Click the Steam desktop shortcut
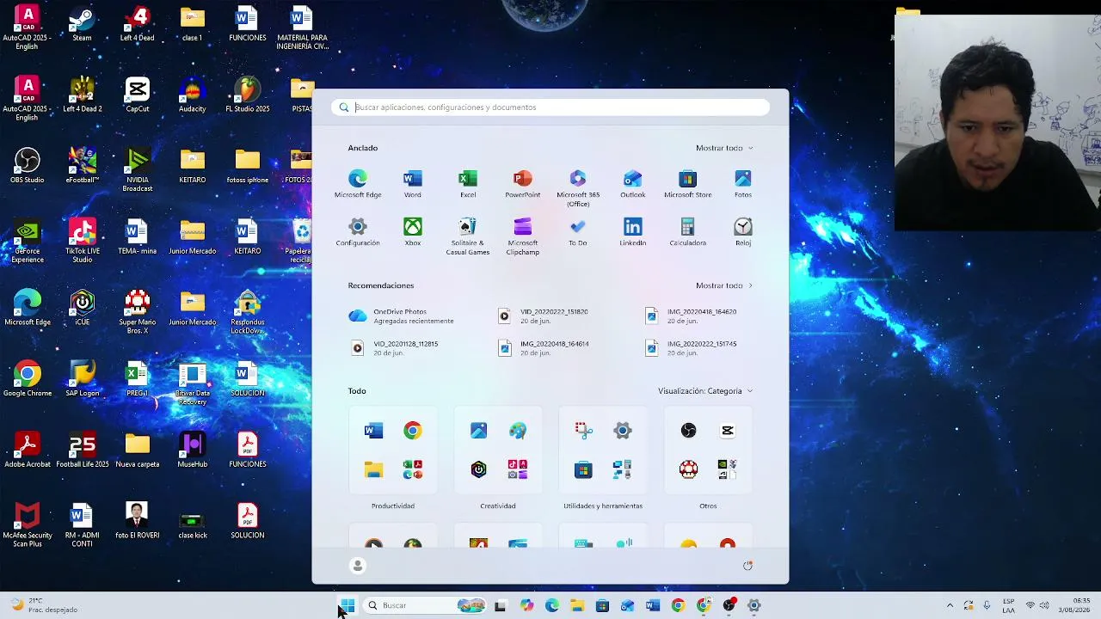This screenshot has height=619, width=1101. pyautogui.click(x=82, y=25)
